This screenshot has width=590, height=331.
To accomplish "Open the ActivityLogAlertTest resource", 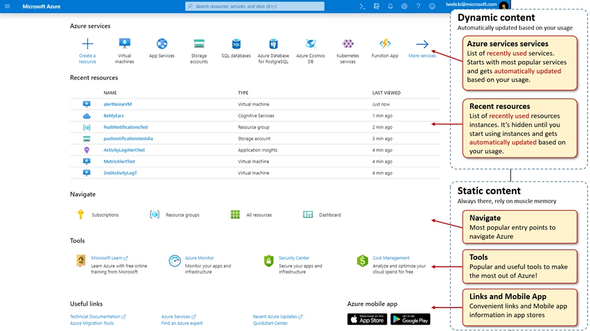I will [124, 150].
